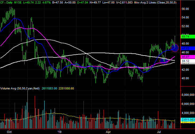Screen dimensions: 195x134
Task: Click the Apr date axis label
Action: pos(108,132)
